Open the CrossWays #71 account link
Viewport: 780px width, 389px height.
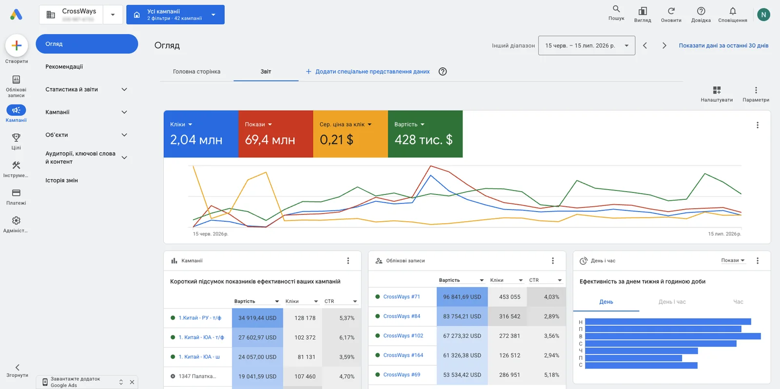tap(401, 297)
